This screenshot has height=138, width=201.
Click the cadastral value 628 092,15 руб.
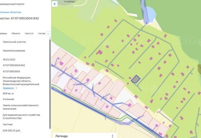click(12, 131)
